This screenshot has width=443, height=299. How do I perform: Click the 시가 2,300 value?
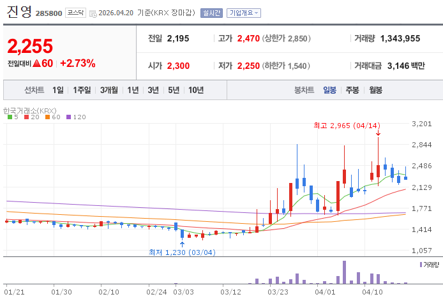(x=178, y=66)
